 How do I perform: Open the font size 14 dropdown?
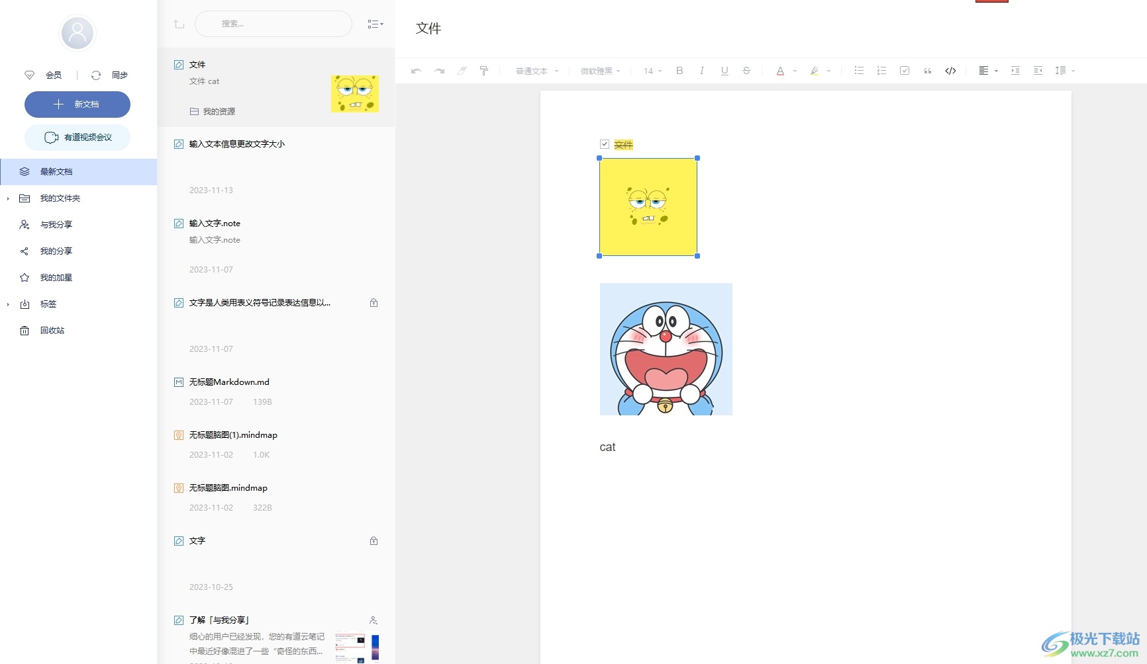(652, 71)
